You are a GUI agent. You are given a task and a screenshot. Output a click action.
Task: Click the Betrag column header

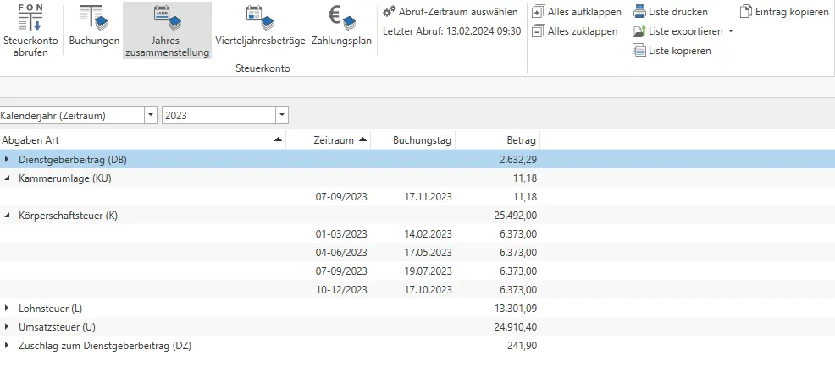pyautogui.click(x=498, y=139)
